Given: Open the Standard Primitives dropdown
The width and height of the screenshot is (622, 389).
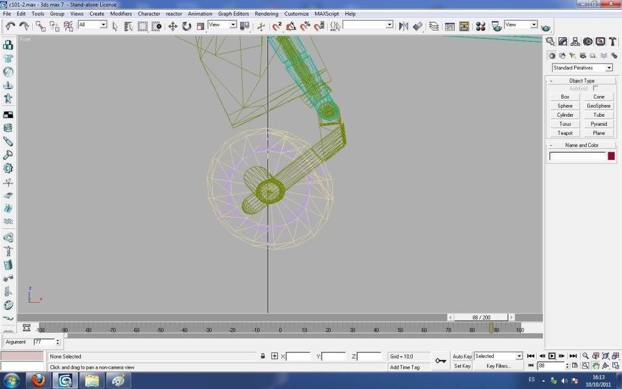Looking at the screenshot, I should [x=582, y=67].
